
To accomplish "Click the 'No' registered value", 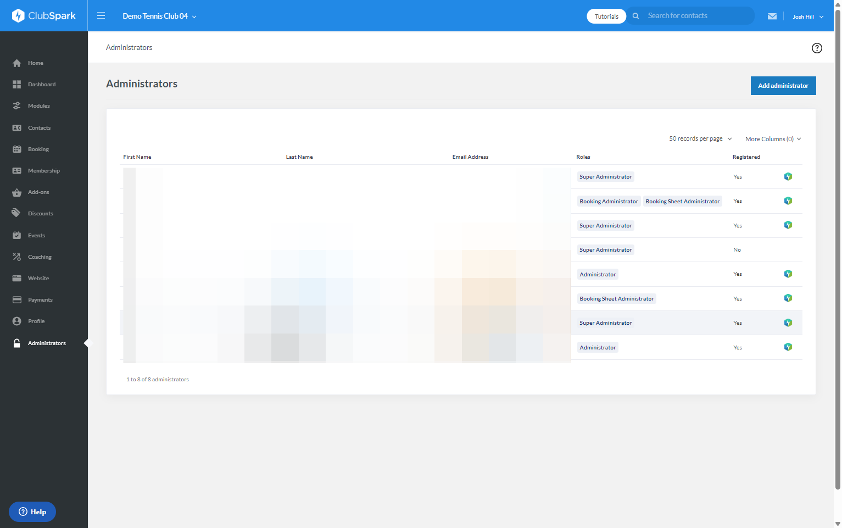I will [x=737, y=250].
